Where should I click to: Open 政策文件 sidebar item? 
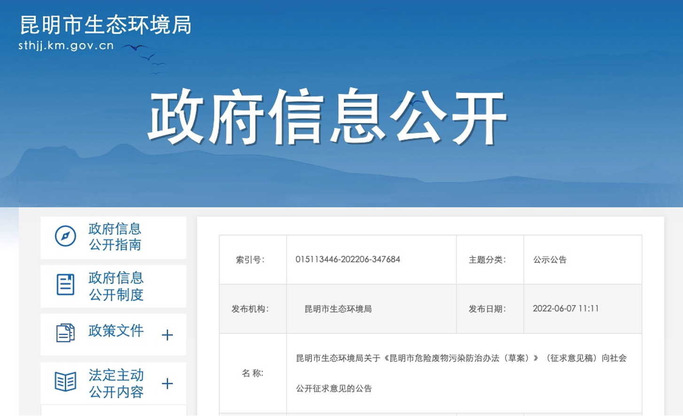point(113,335)
